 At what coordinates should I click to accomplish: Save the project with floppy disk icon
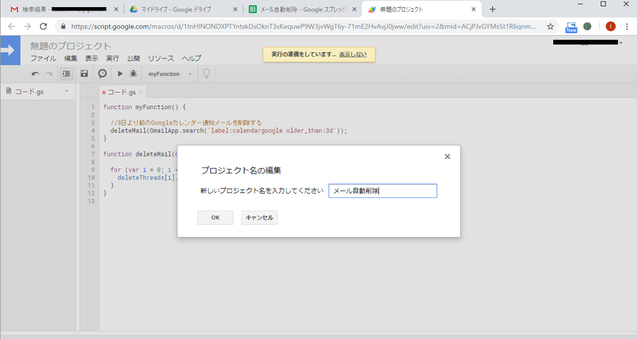[x=84, y=74]
